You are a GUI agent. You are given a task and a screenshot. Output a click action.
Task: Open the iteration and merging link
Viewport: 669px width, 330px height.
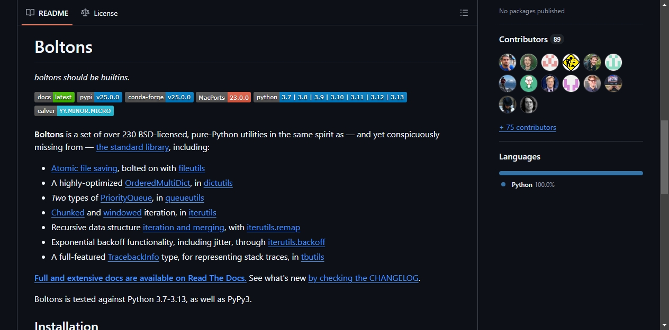pyautogui.click(x=184, y=228)
